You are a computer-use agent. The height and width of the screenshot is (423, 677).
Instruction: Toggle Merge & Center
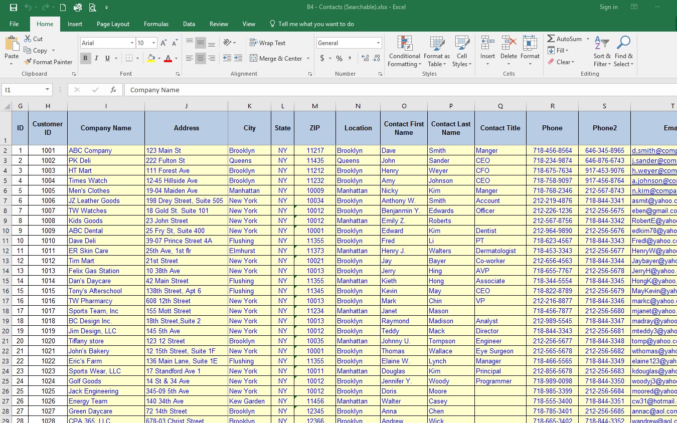point(276,59)
